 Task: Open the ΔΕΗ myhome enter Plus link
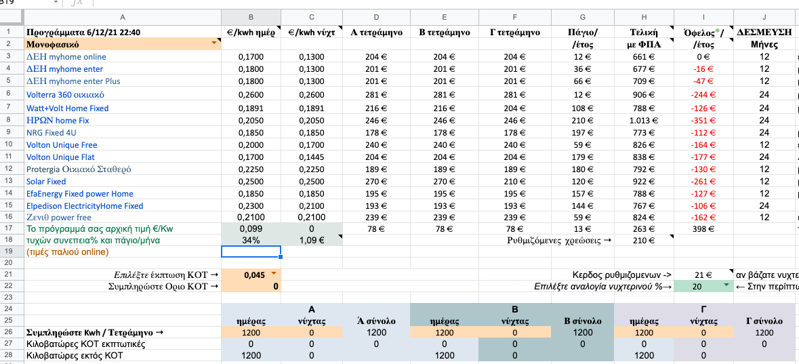pos(73,81)
